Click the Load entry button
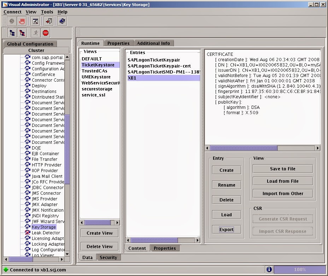Image resolution: width=328 pixels, height=276 pixels. pyautogui.click(x=227, y=215)
